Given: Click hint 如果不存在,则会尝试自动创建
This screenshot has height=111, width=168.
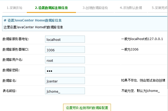Looking at the screenshot, I should (x=143, y=80).
